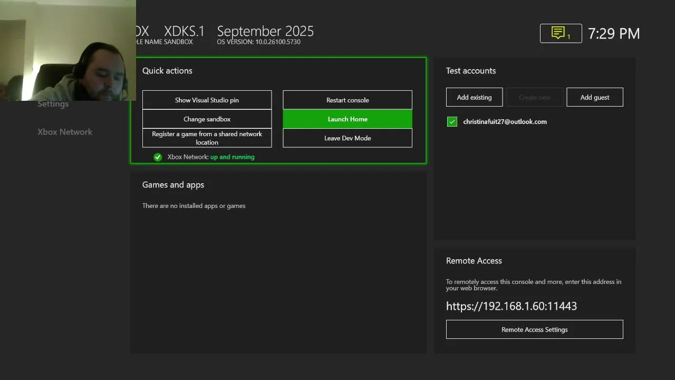Click the OS VERSION: 10.0.26100.5730 text
Screen dimensions: 675x380
258,42
